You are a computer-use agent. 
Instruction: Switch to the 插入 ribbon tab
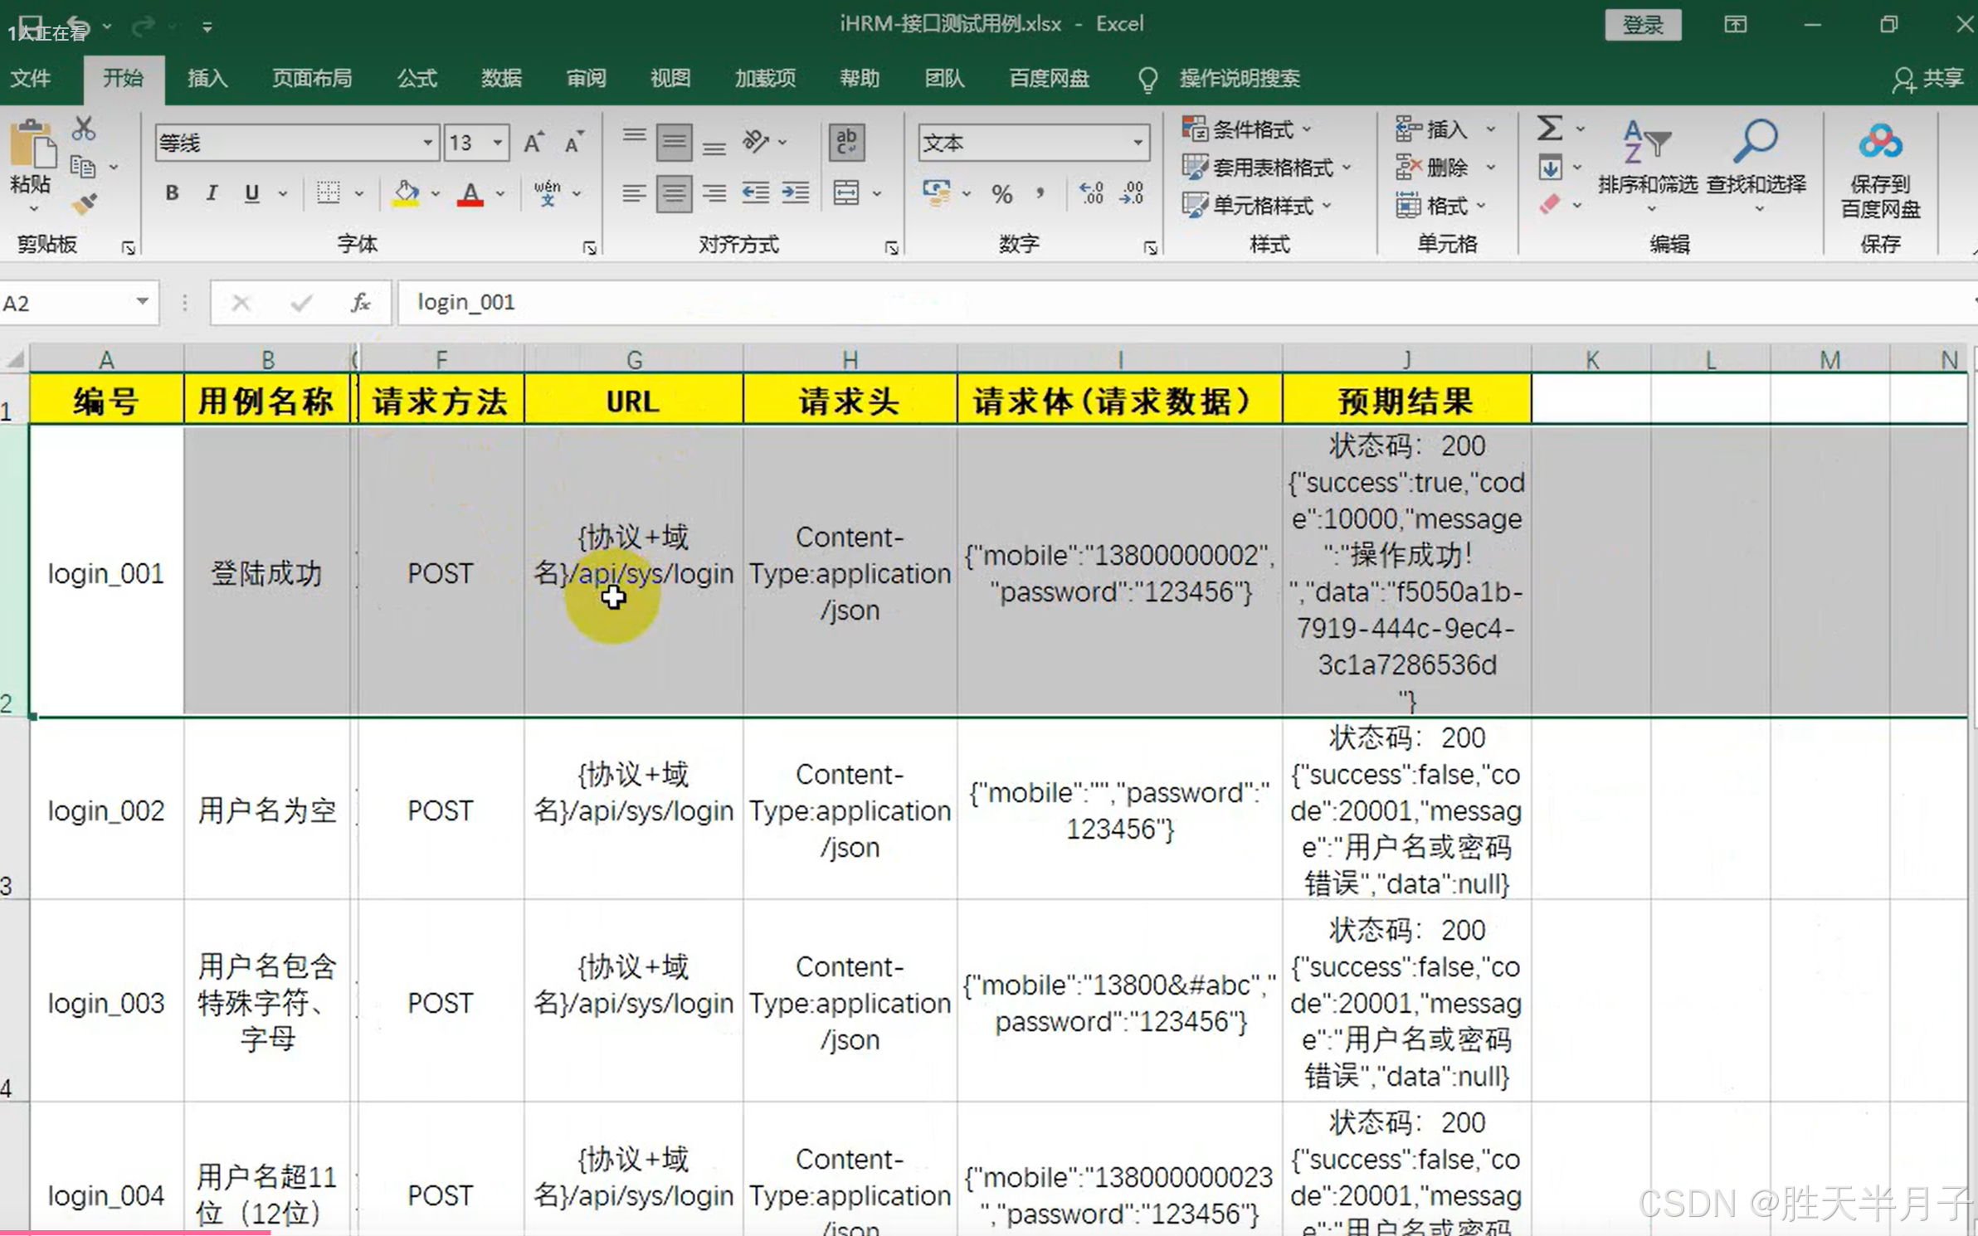pos(207,79)
